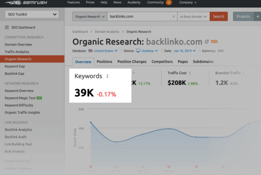This screenshot has height=175, width=261.
Task: Open Domain Overview in sidebar
Action: (18, 45)
